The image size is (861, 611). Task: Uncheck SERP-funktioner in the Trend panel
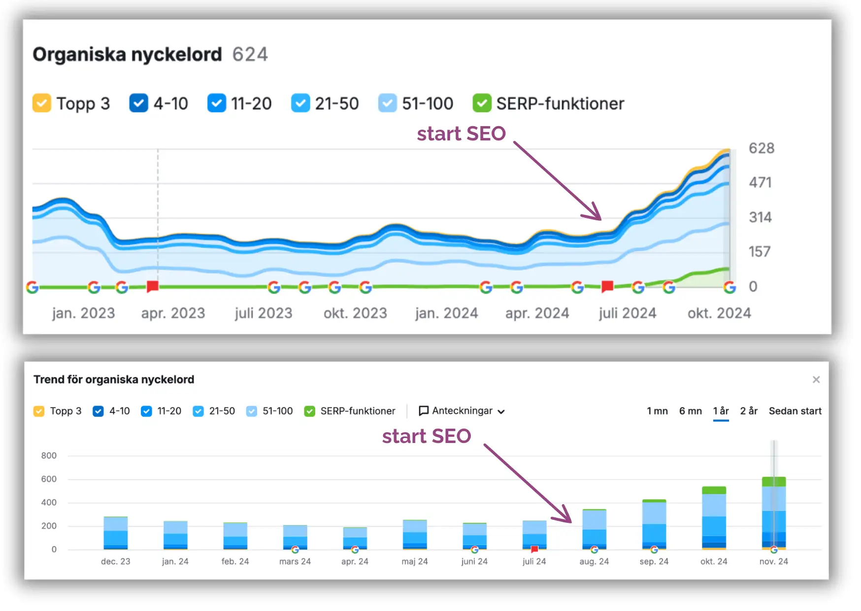(x=310, y=411)
